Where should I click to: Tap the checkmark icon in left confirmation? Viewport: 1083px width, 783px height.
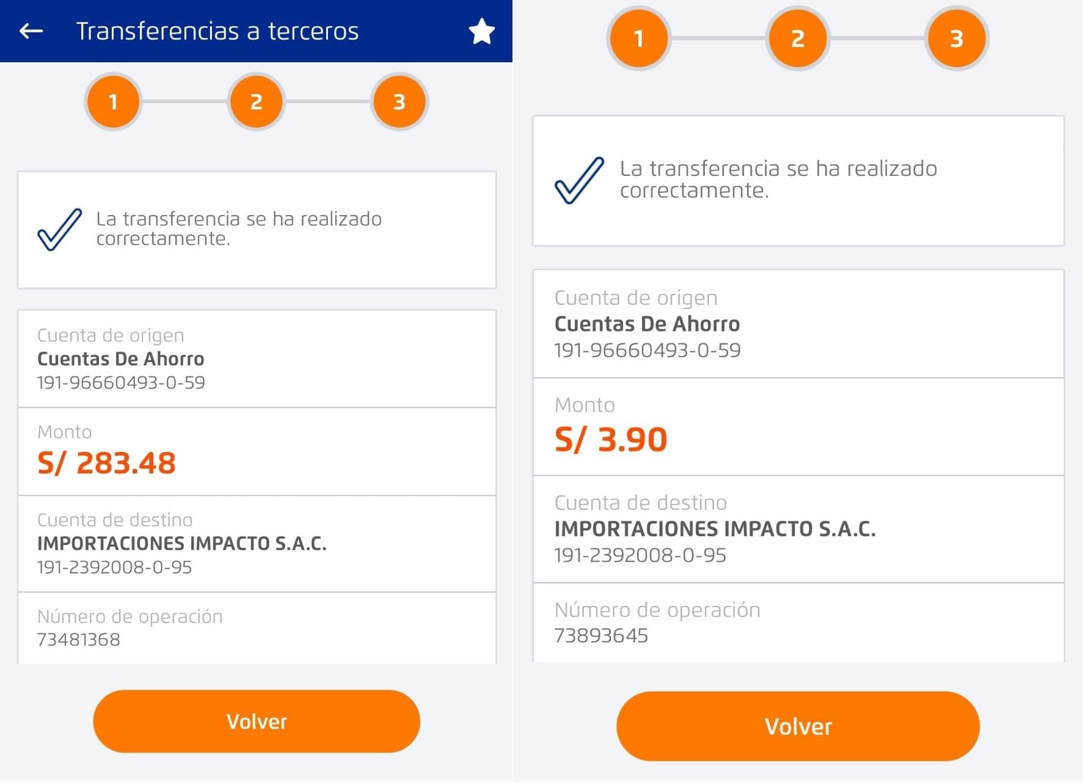click(x=60, y=229)
